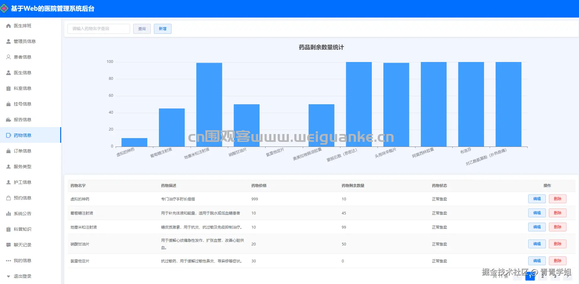The height and width of the screenshot is (284, 579).
Task: Click the description 专门治疗手肘长痘痘
Action: click(x=178, y=199)
